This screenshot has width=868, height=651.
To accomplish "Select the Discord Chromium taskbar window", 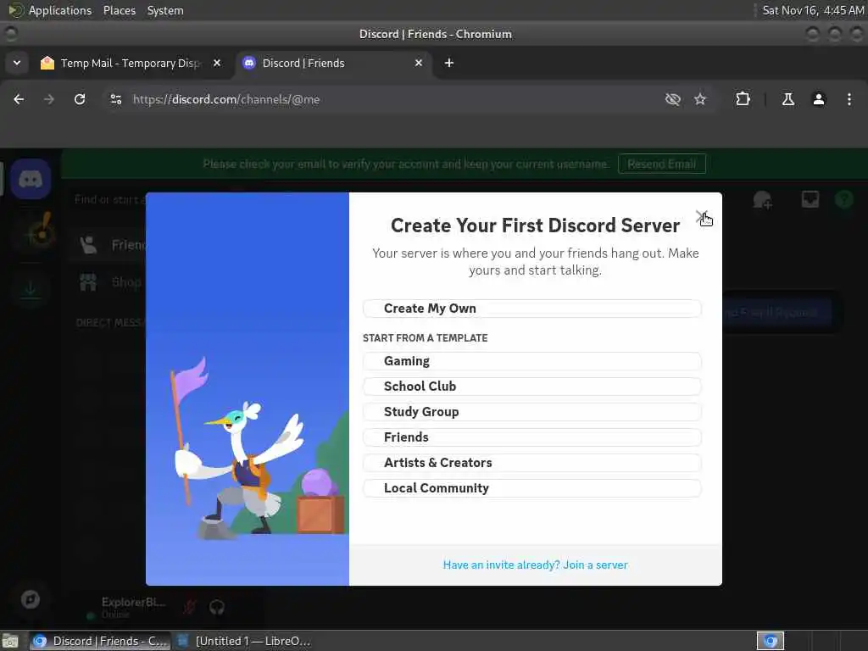I will pos(100,641).
